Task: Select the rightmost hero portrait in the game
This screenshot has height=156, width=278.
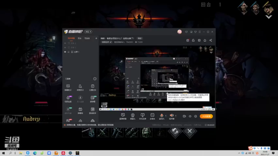Action: point(268,8)
